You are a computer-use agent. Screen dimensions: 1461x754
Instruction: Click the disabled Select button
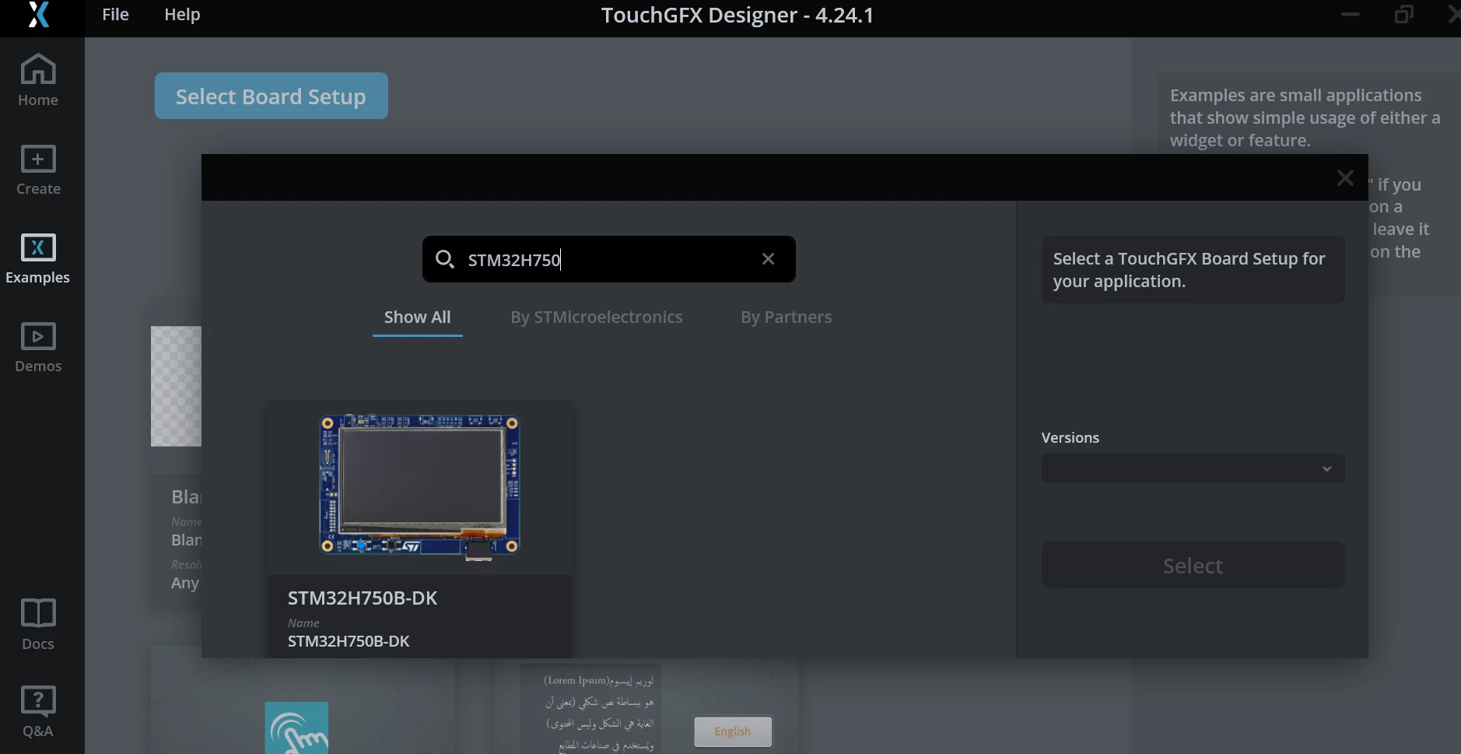pos(1193,566)
